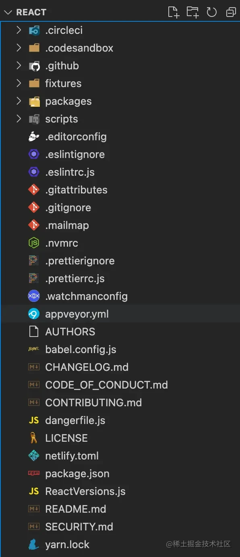Collapse the REACT root section chevron
Image resolution: width=240 pixels, height=557 pixels.
click(x=8, y=12)
